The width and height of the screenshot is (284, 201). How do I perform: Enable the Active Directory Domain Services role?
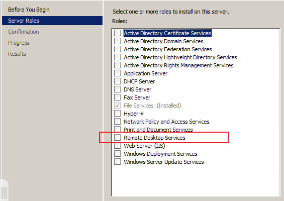pyautogui.click(x=117, y=41)
